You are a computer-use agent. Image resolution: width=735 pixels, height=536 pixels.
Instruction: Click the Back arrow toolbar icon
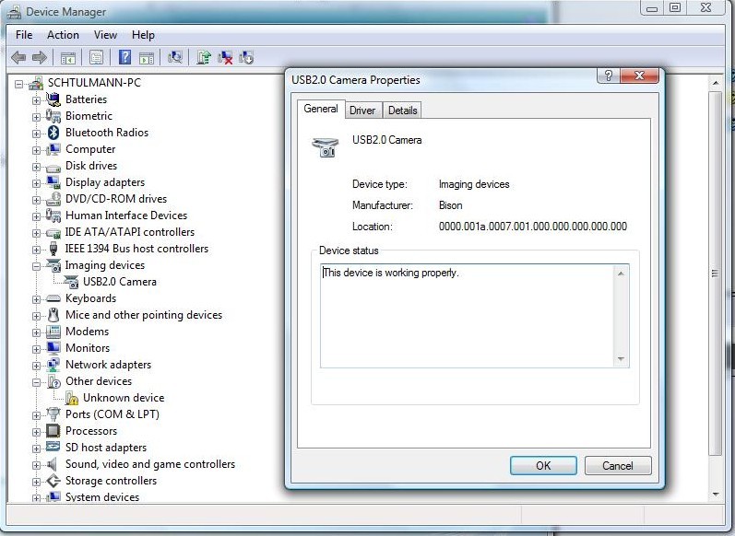pyautogui.click(x=18, y=58)
